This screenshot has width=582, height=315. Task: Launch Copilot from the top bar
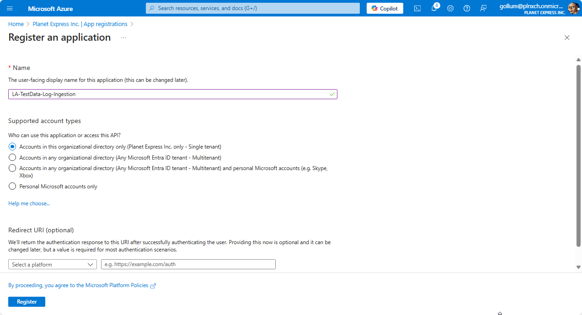click(x=384, y=8)
